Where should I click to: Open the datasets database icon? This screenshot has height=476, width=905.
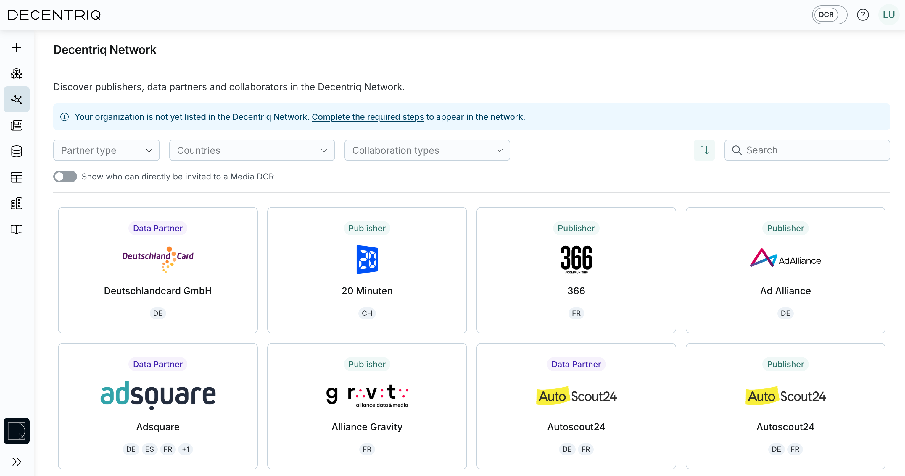pyautogui.click(x=16, y=151)
